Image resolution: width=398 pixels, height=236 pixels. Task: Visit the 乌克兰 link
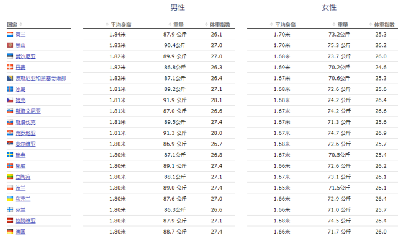tap(23, 199)
